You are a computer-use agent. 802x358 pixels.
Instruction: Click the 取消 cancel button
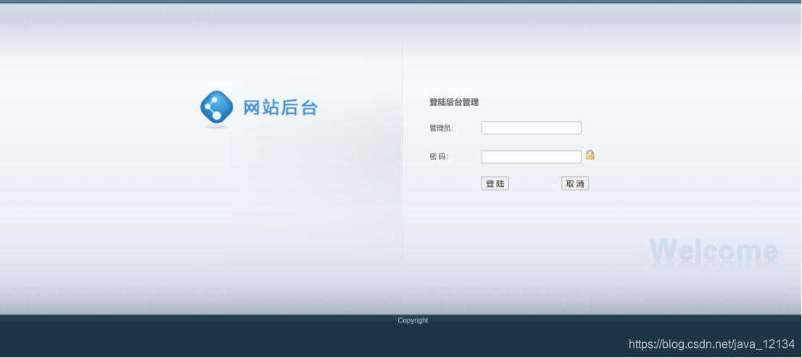tap(575, 183)
